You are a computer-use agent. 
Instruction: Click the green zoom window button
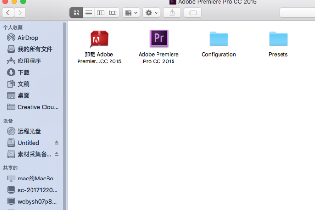(x=23, y=1)
